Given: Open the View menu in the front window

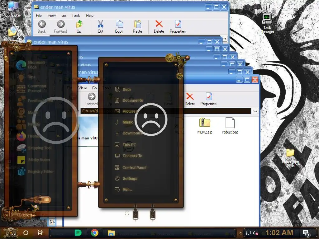Looking at the screenshot, I should (82, 88).
